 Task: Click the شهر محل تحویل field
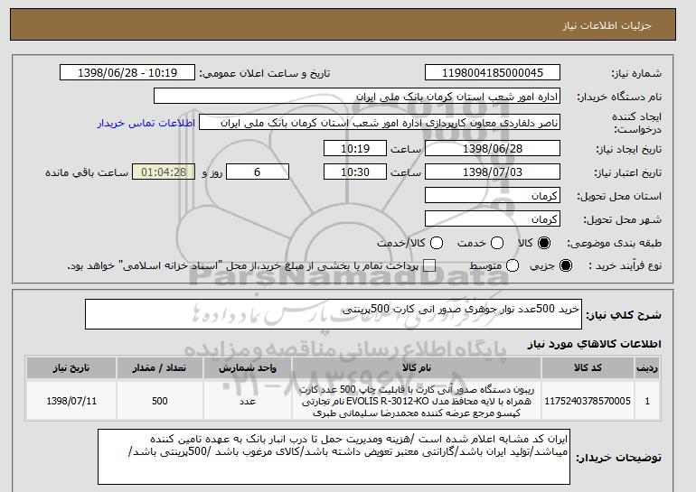pos(493,219)
